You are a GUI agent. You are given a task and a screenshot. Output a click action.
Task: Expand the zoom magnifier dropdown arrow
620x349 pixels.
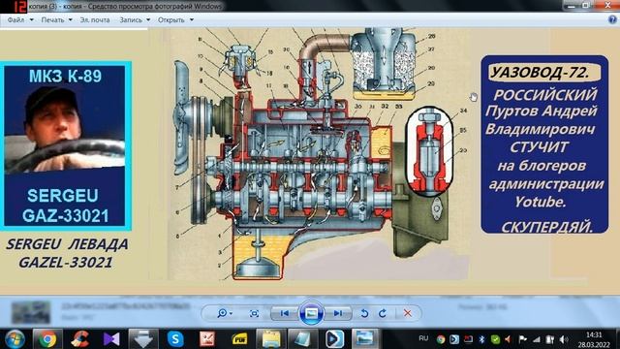tap(231, 314)
